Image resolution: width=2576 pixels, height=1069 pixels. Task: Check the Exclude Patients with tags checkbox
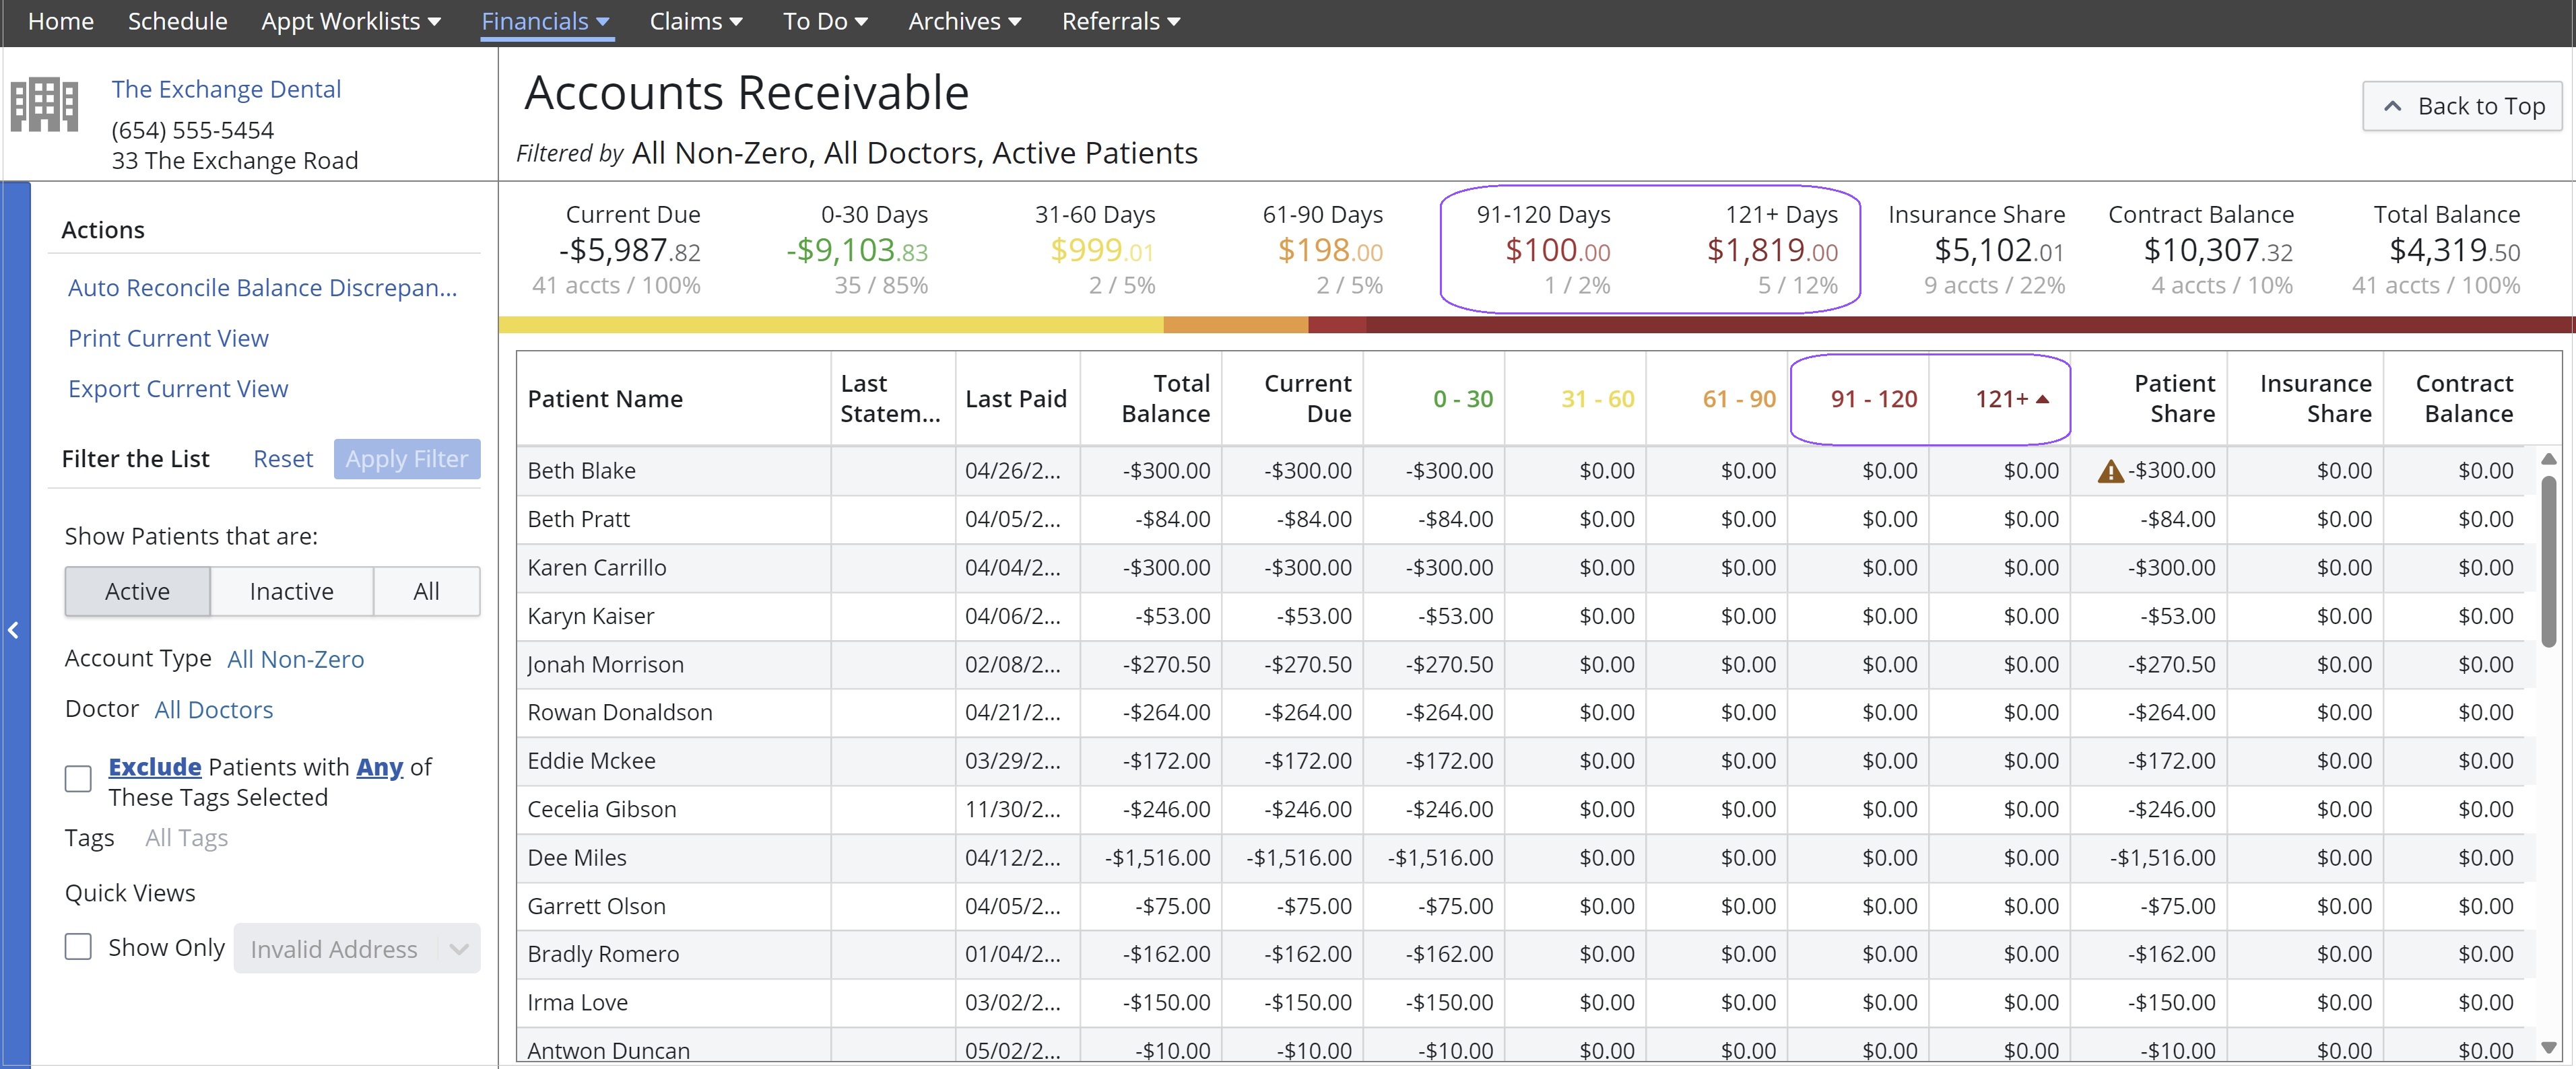click(78, 779)
